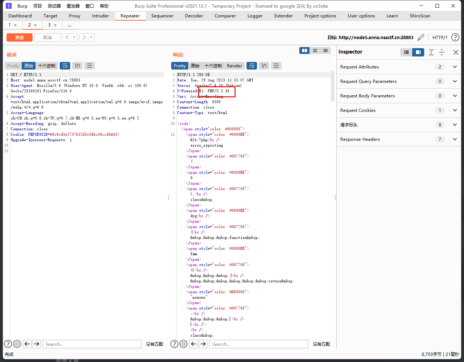Close Repeater tab 2
The image size is (464, 362).
point(35,25)
